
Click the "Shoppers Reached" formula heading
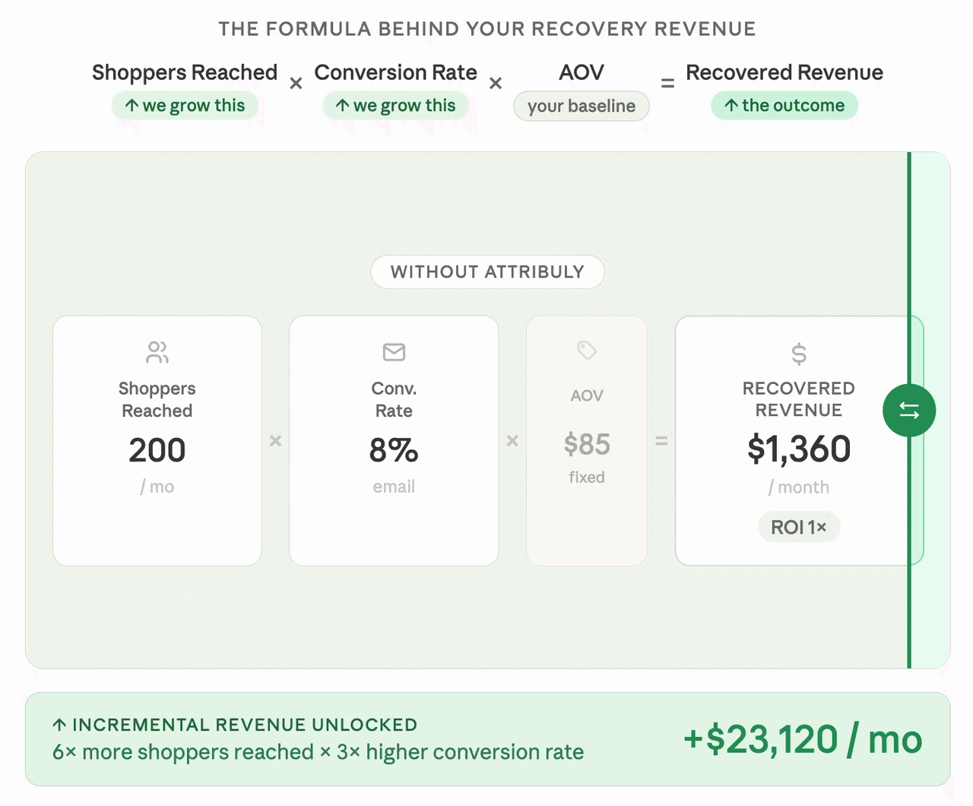pos(185,72)
